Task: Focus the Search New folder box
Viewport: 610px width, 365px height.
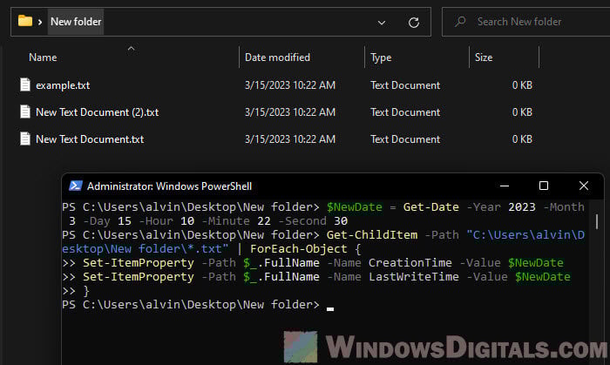Action: (x=526, y=22)
